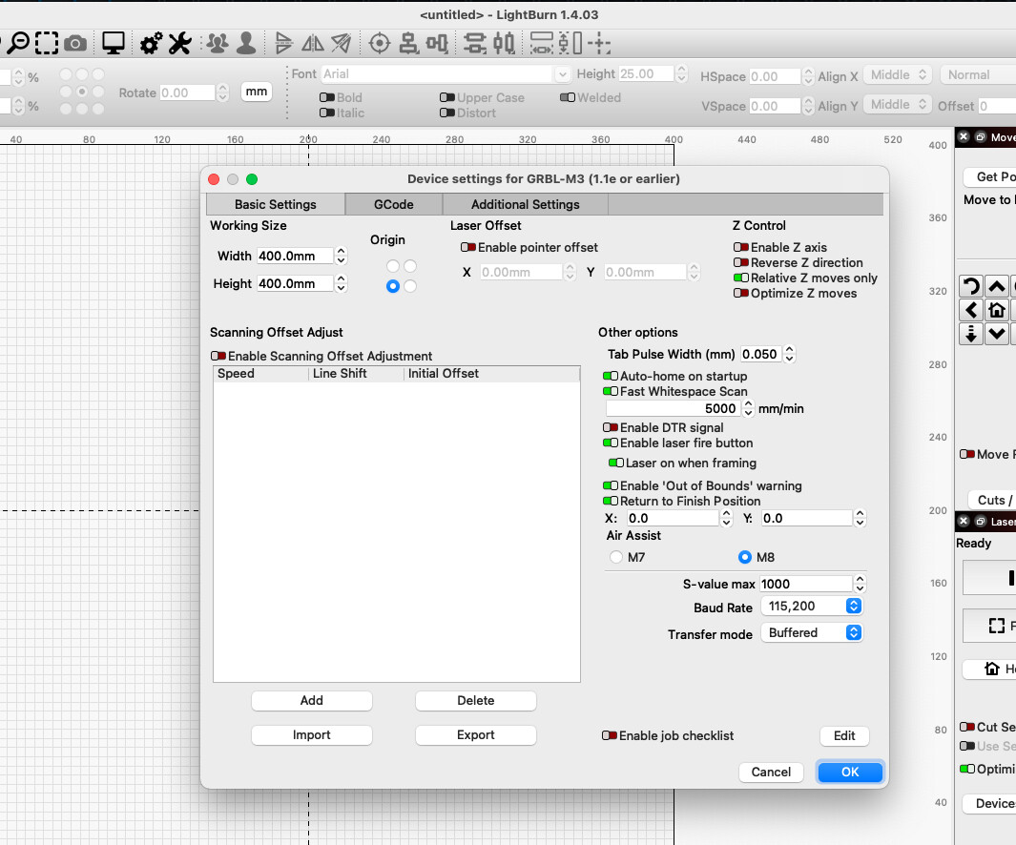Toggle Enable laser fire button
The width and height of the screenshot is (1016, 845).
[x=611, y=443]
